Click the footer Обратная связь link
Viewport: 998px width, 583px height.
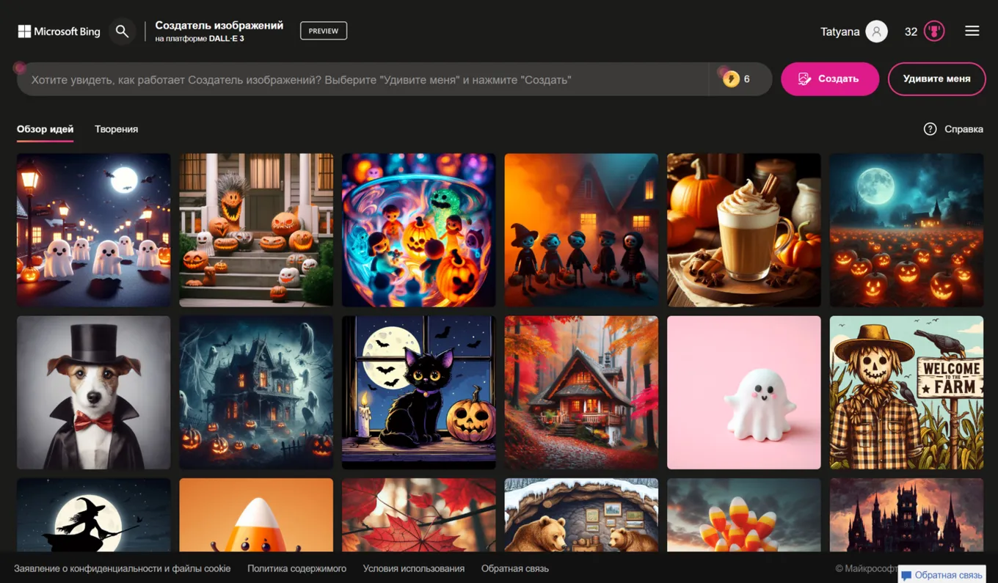coord(515,568)
